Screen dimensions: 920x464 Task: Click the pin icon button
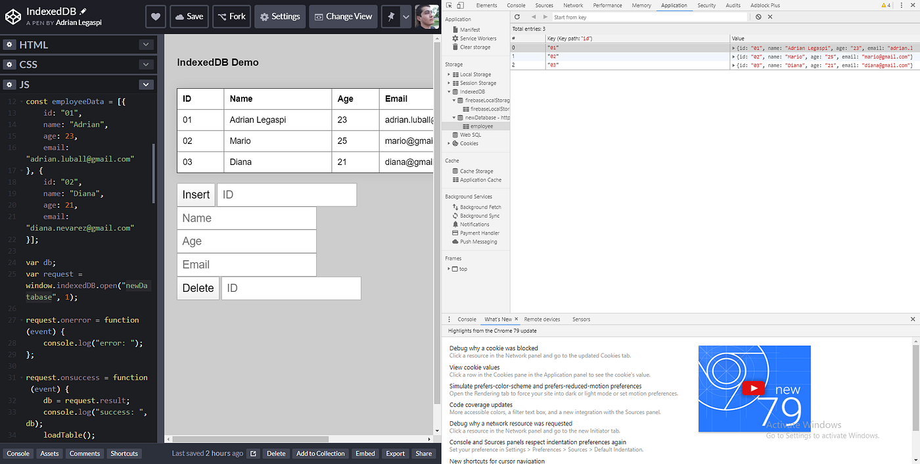tap(392, 16)
